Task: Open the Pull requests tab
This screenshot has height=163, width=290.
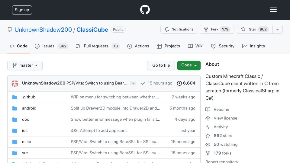Action: (98, 46)
